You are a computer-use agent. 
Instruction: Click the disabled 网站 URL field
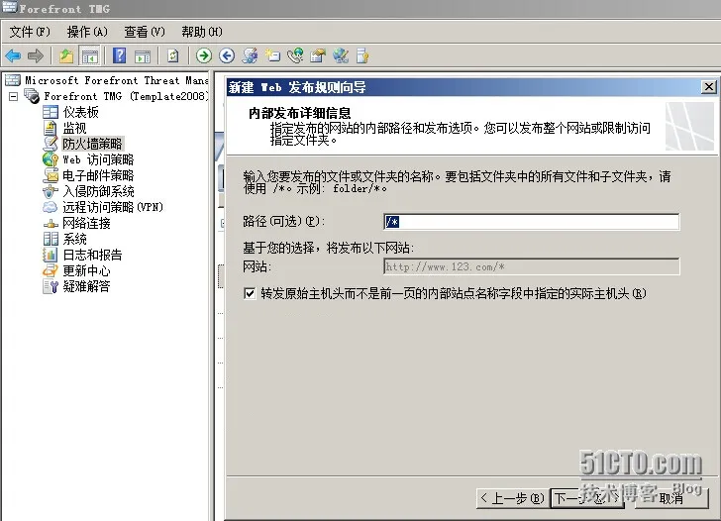click(x=531, y=266)
